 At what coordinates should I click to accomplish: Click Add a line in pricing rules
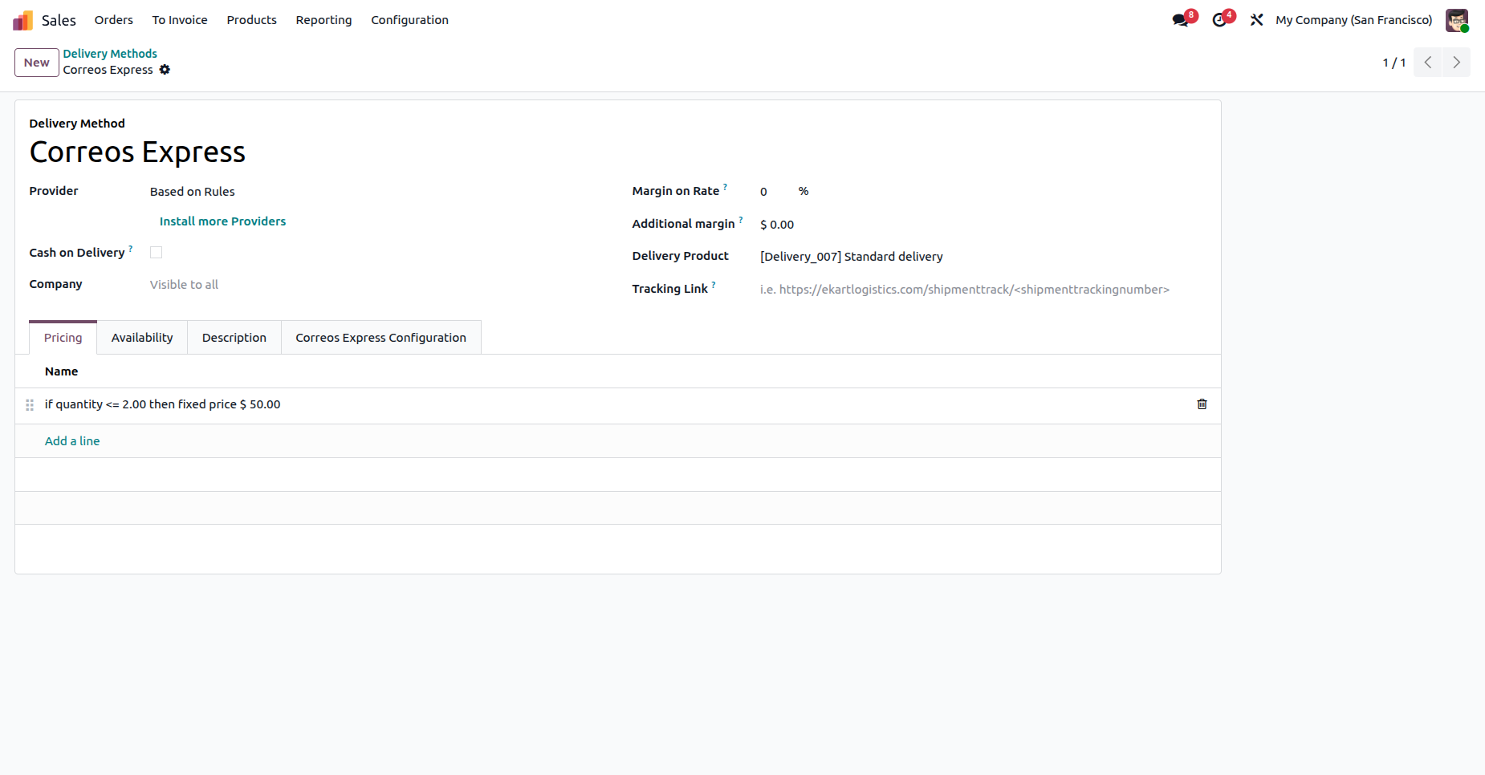point(72,441)
